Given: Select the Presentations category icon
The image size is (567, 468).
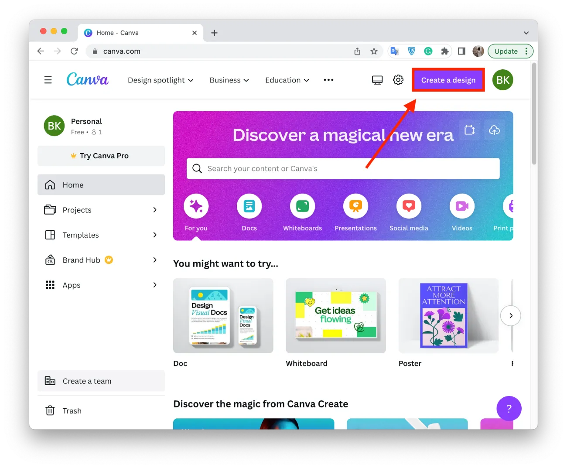Looking at the screenshot, I should [356, 206].
